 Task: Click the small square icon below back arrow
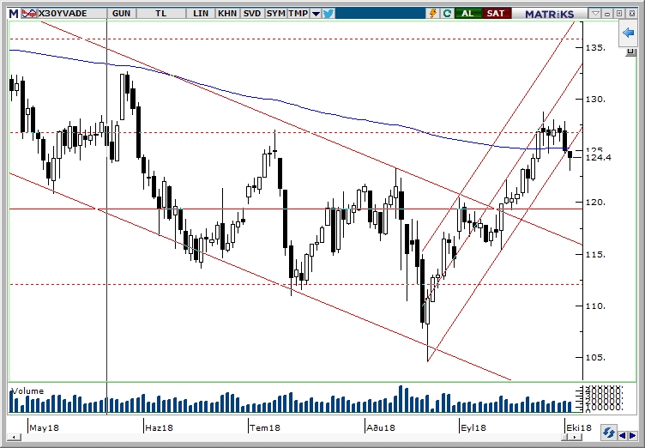[630, 51]
